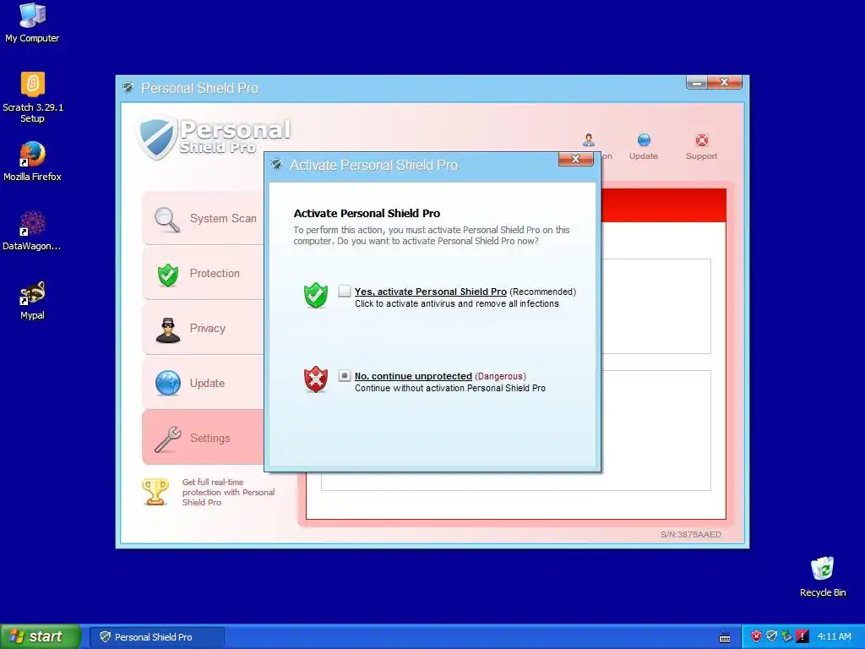The image size is (865, 649).
Task: Click No, continue unprotected link
Action: (413, 376)
